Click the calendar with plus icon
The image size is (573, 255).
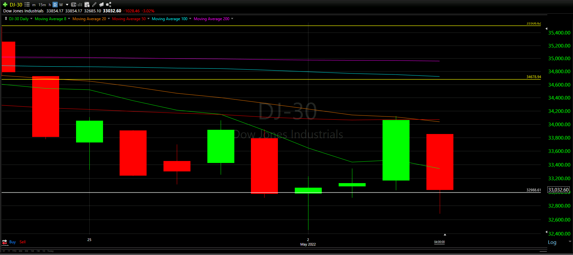tap(87, 5)
